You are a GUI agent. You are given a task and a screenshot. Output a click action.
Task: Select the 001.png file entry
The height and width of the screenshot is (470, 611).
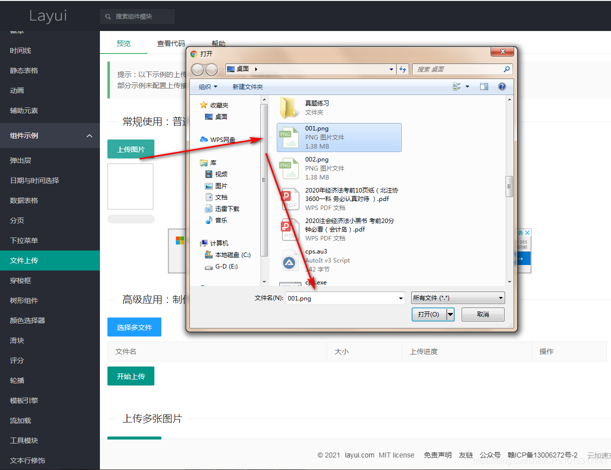point(339,137)
